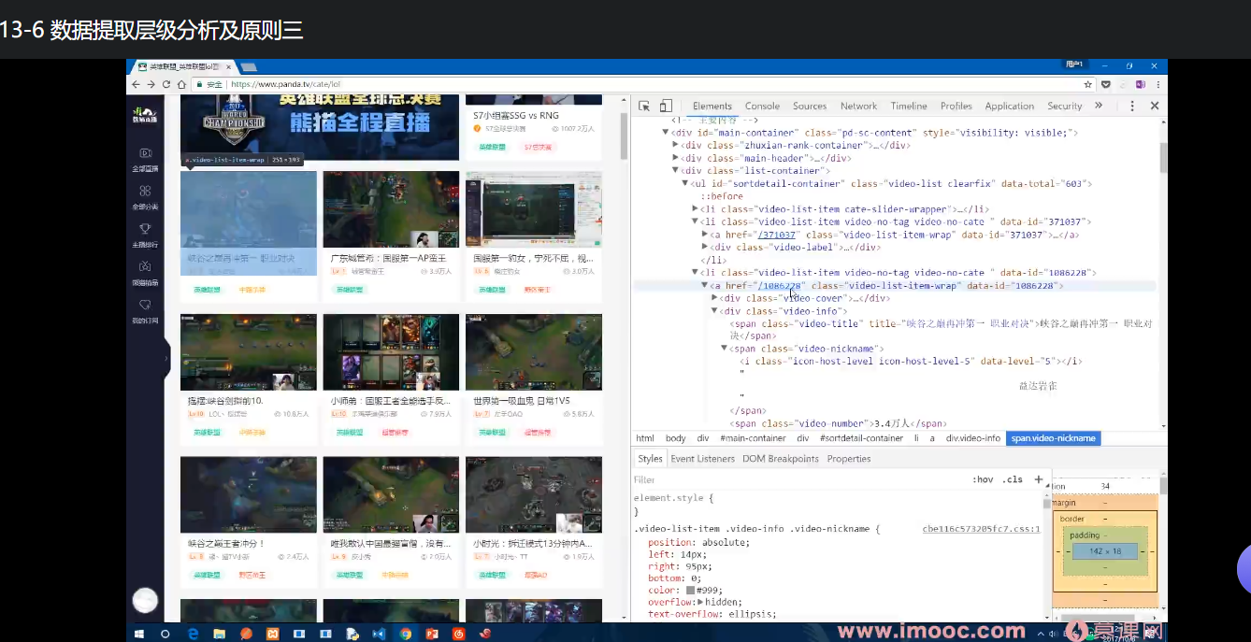Toggle the :hov element state panel
This screenshot has width=1251, height=642.
tap(983, 479)
